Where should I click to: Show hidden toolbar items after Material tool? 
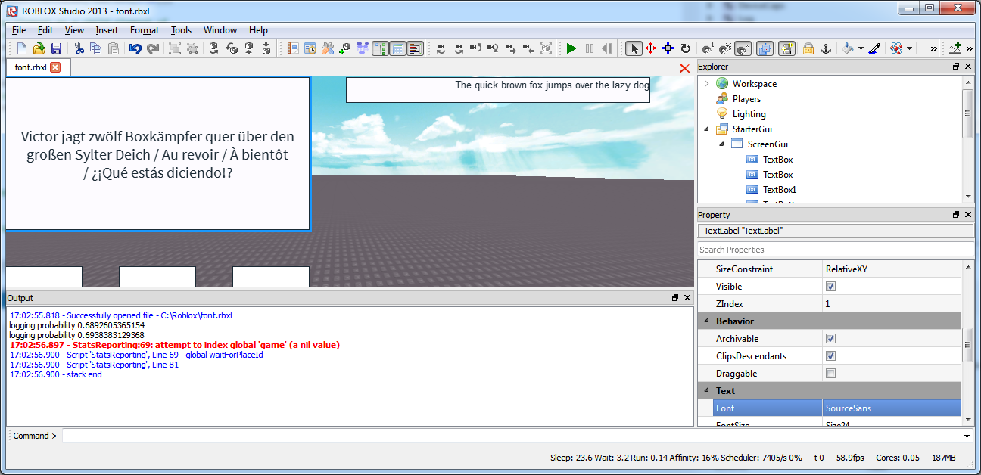pos(933,48)
